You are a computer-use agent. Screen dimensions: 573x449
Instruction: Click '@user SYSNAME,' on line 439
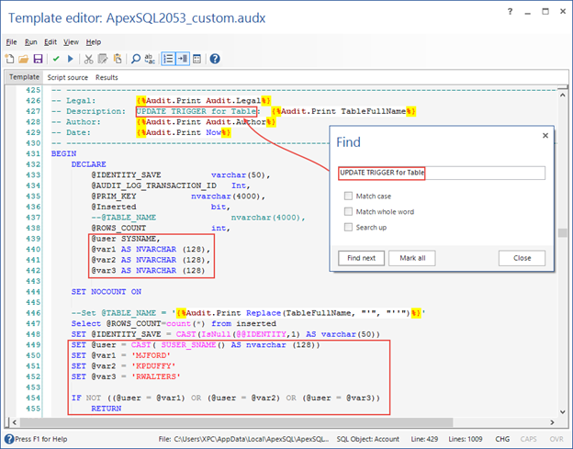click(x=126, y=239)
